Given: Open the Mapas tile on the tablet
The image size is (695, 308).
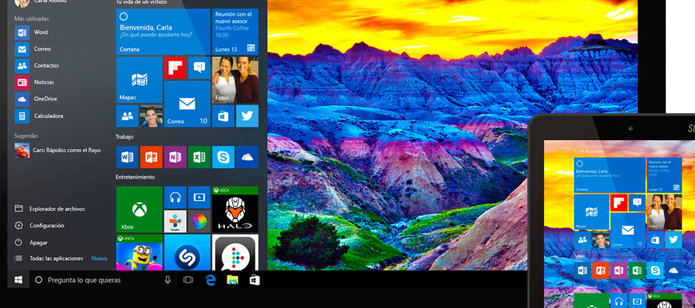Looking at the screenshot, I should pyautogui.click(x=591, y=212).
